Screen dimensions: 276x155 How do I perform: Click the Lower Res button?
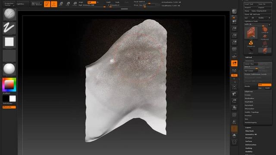[x=251, y=64]
